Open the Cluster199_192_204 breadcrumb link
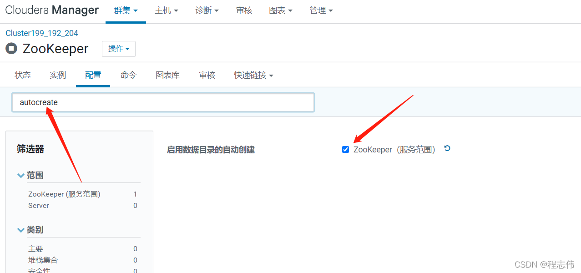Image resolution: width=581 pixels, height=273 pixels. coord(41,33)
